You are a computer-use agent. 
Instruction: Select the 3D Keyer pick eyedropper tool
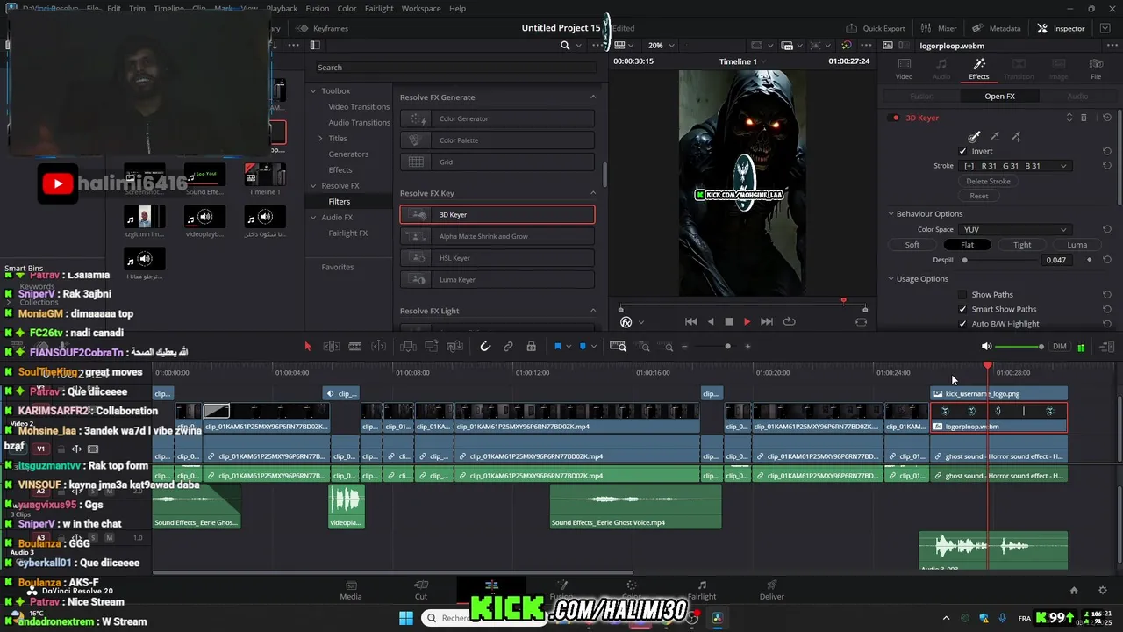pos(974,137)
